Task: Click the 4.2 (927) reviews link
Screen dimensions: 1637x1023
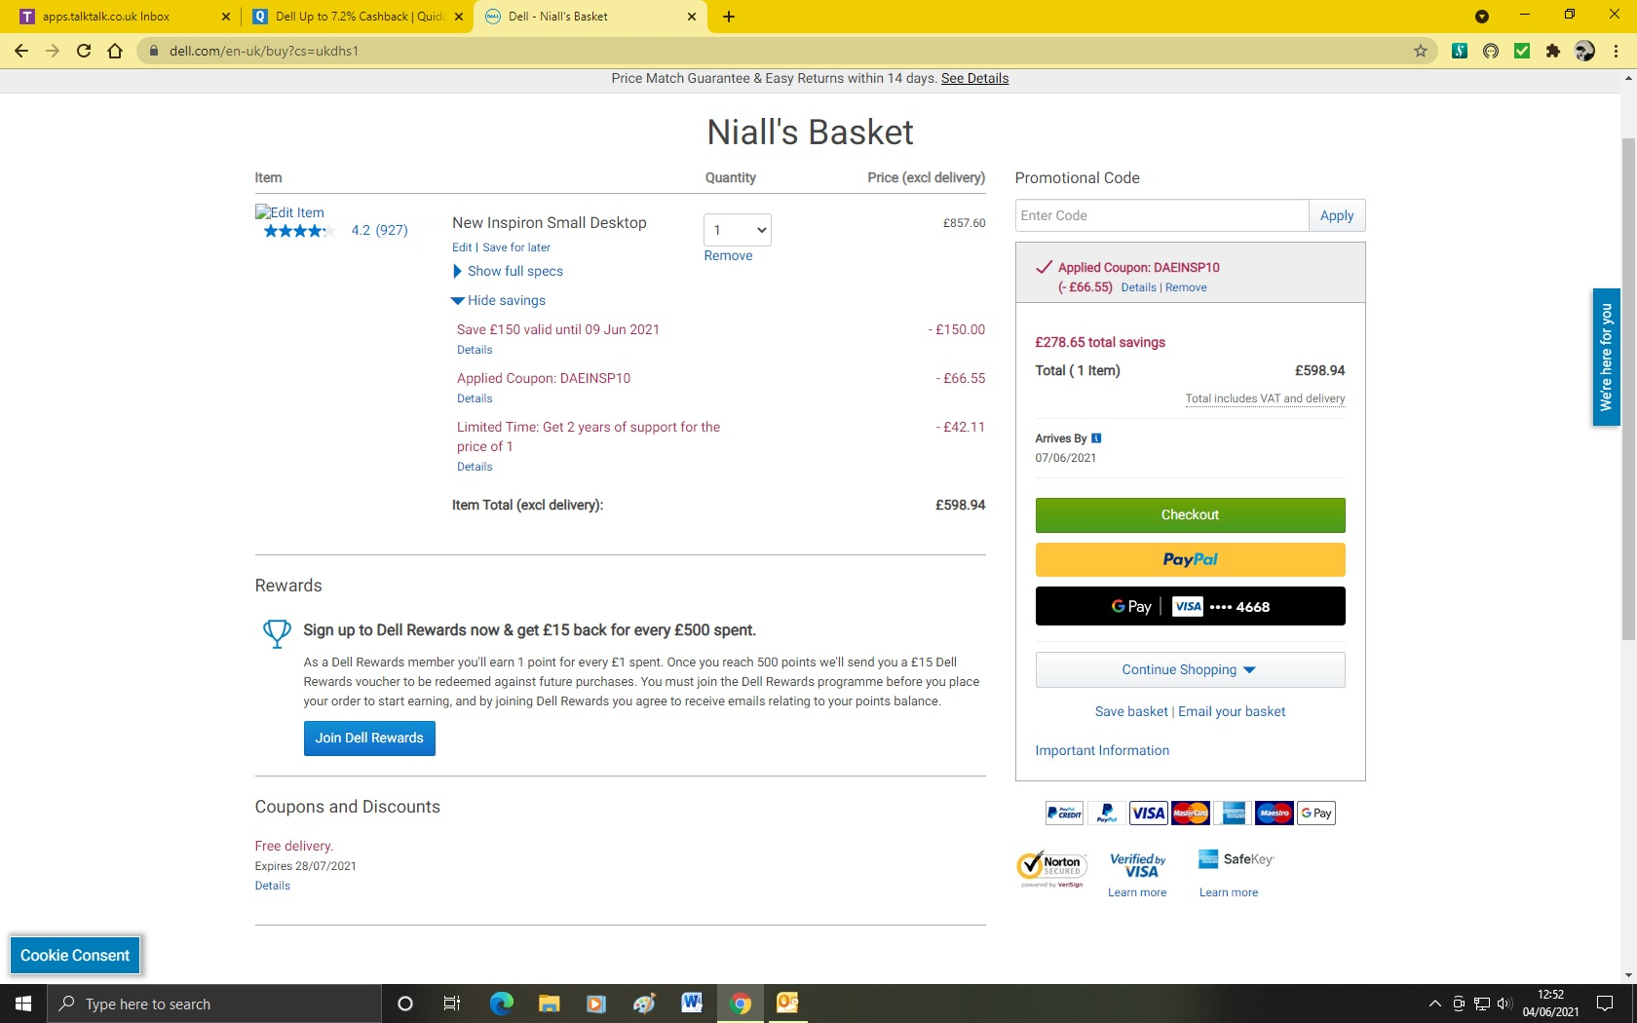Action: point(379,230)
